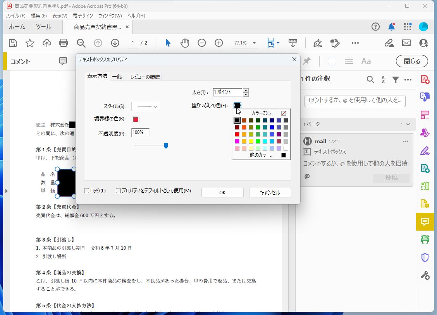
Task: Open the mail comment options ellipsis
Action: 406,141
